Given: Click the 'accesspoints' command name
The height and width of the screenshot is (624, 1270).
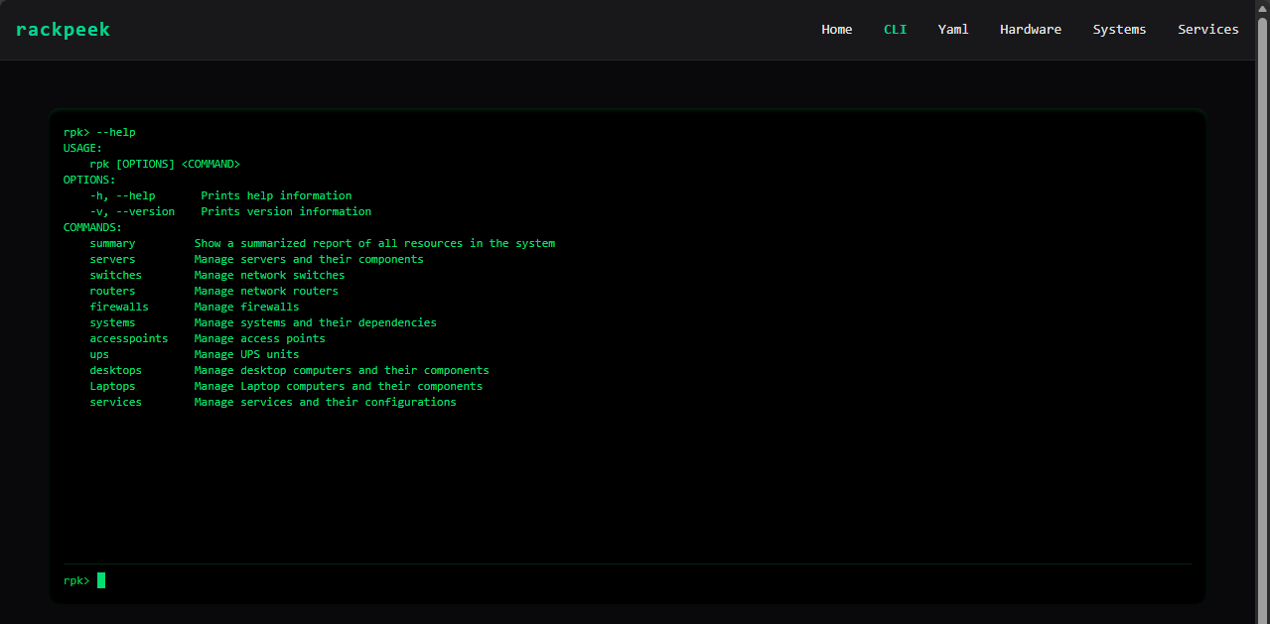Looking at the screenshot, I should click(x=129, y=338).
